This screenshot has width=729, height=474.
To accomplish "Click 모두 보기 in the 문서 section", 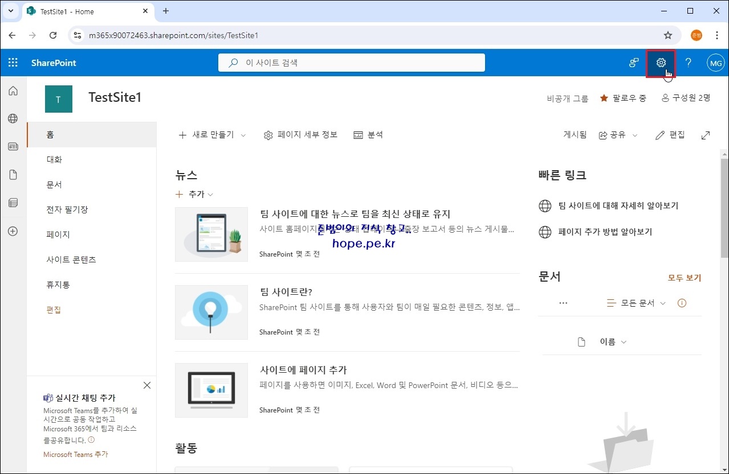I will click(685, 278).
